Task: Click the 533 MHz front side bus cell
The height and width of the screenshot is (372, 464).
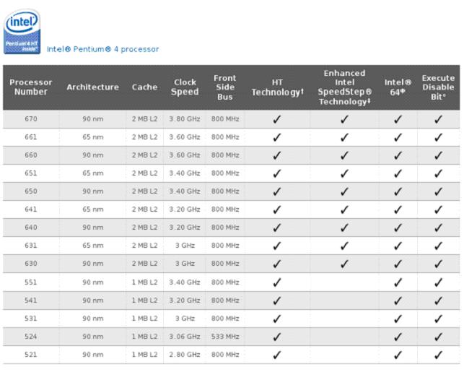Action: pos(224,336)
